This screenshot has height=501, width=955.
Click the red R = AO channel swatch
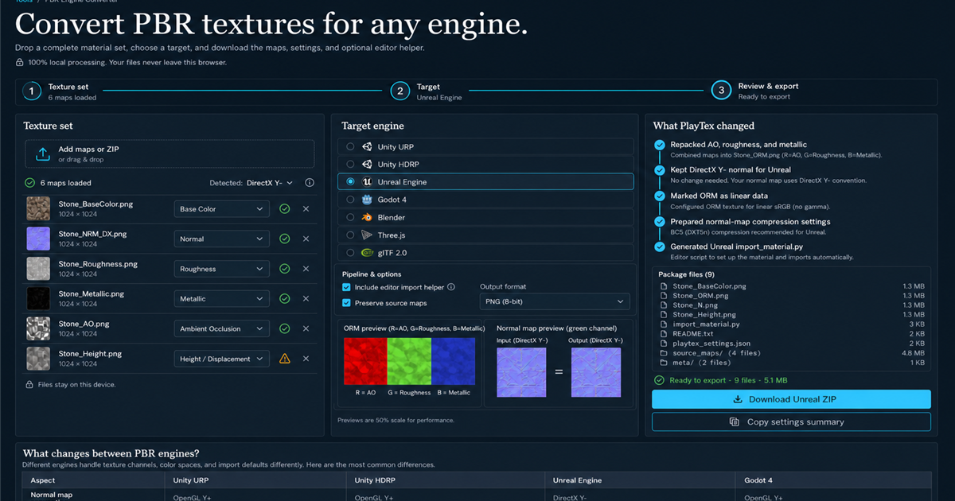coord(365,361)
